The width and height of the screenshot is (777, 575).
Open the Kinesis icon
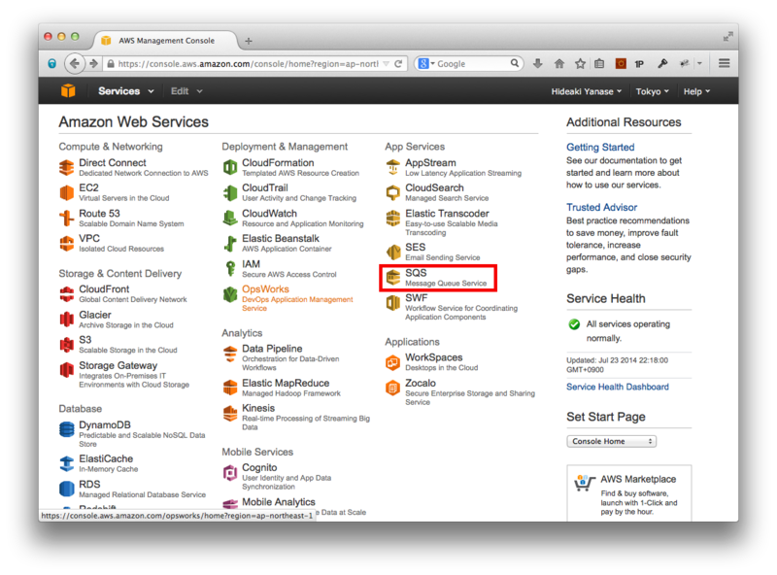click(x=230, y=413)
